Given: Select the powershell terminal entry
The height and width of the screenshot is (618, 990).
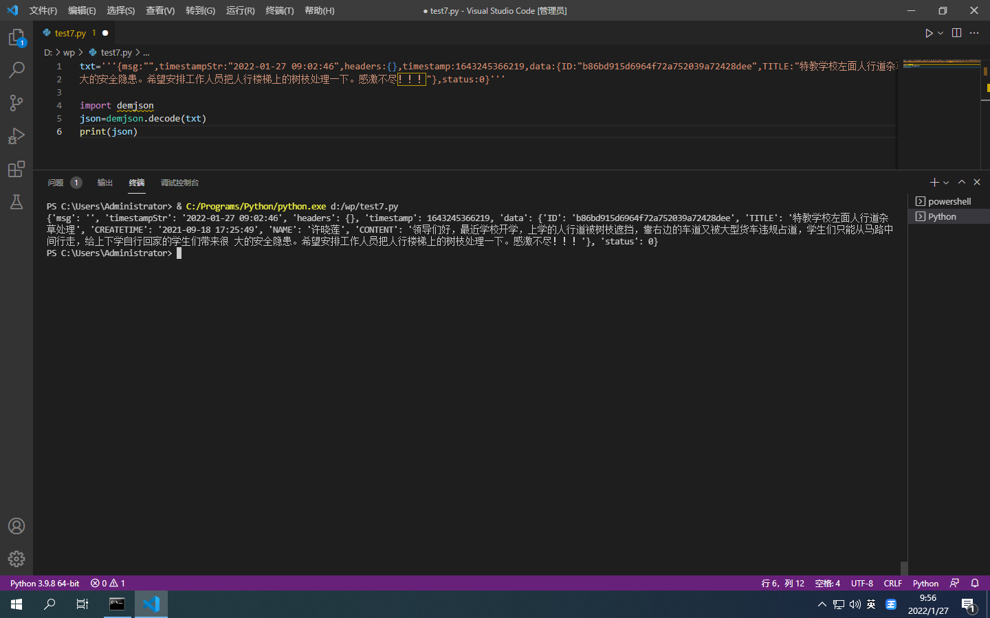Looking at the screenshot, I should click(949, 201).
